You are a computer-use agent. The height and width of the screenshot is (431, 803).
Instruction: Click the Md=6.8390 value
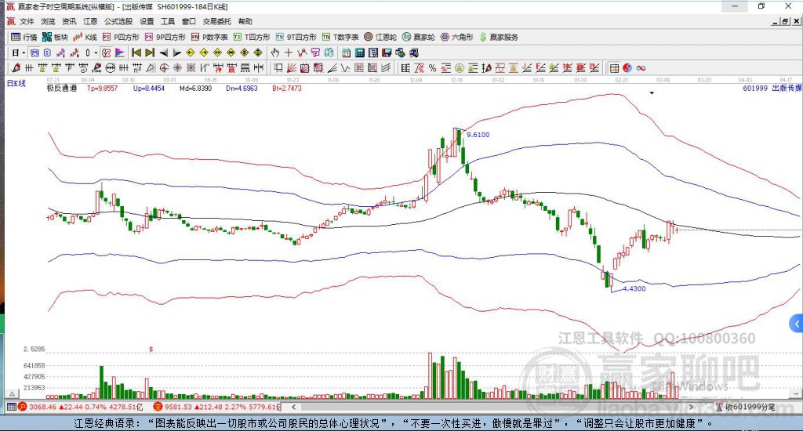pyautogui.click(x=195, y=88)
